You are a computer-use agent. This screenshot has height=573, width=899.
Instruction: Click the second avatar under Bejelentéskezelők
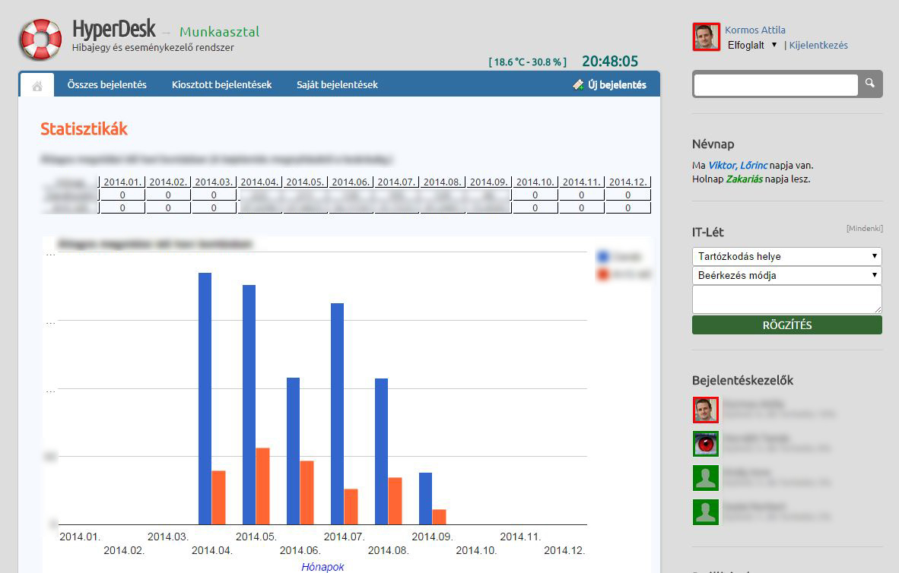(705, 444)
